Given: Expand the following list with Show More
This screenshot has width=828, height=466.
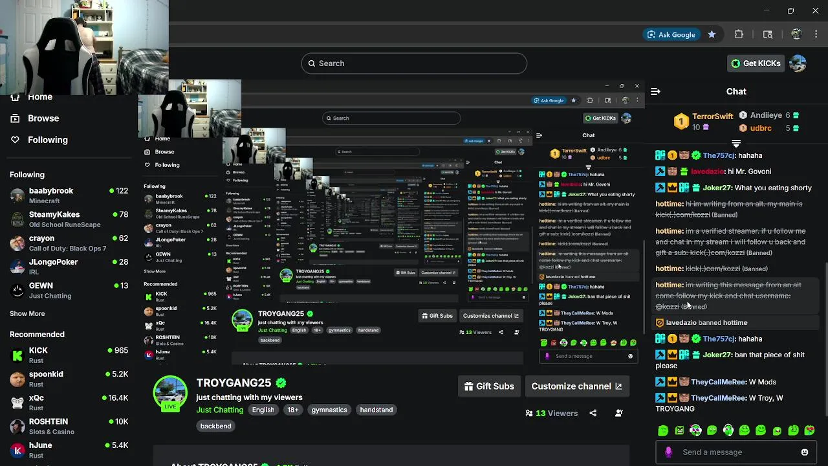Looking at the screenshot, I should pos(27,313).
